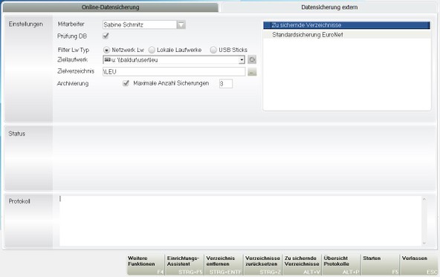Click the Verlassen ESC button
The height and width of the screenshot is (277, 440).
point(419,264)
